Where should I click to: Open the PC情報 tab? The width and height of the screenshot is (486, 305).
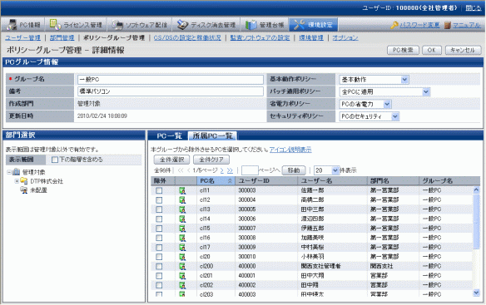click(x=23, y=25)
